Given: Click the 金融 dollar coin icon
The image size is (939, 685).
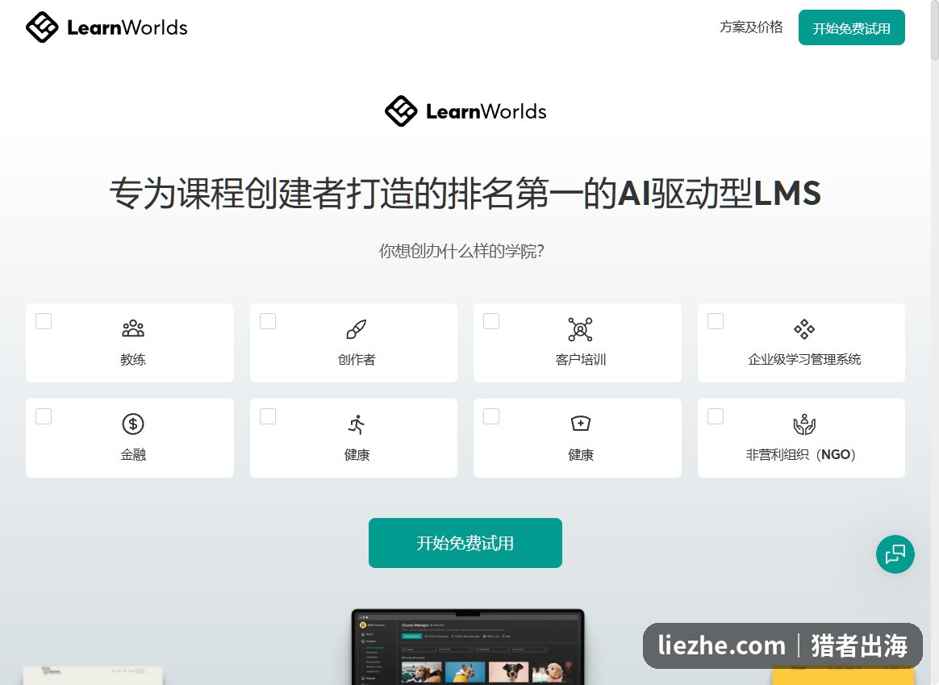Looking at the screenshot, I should pos(133,424).
